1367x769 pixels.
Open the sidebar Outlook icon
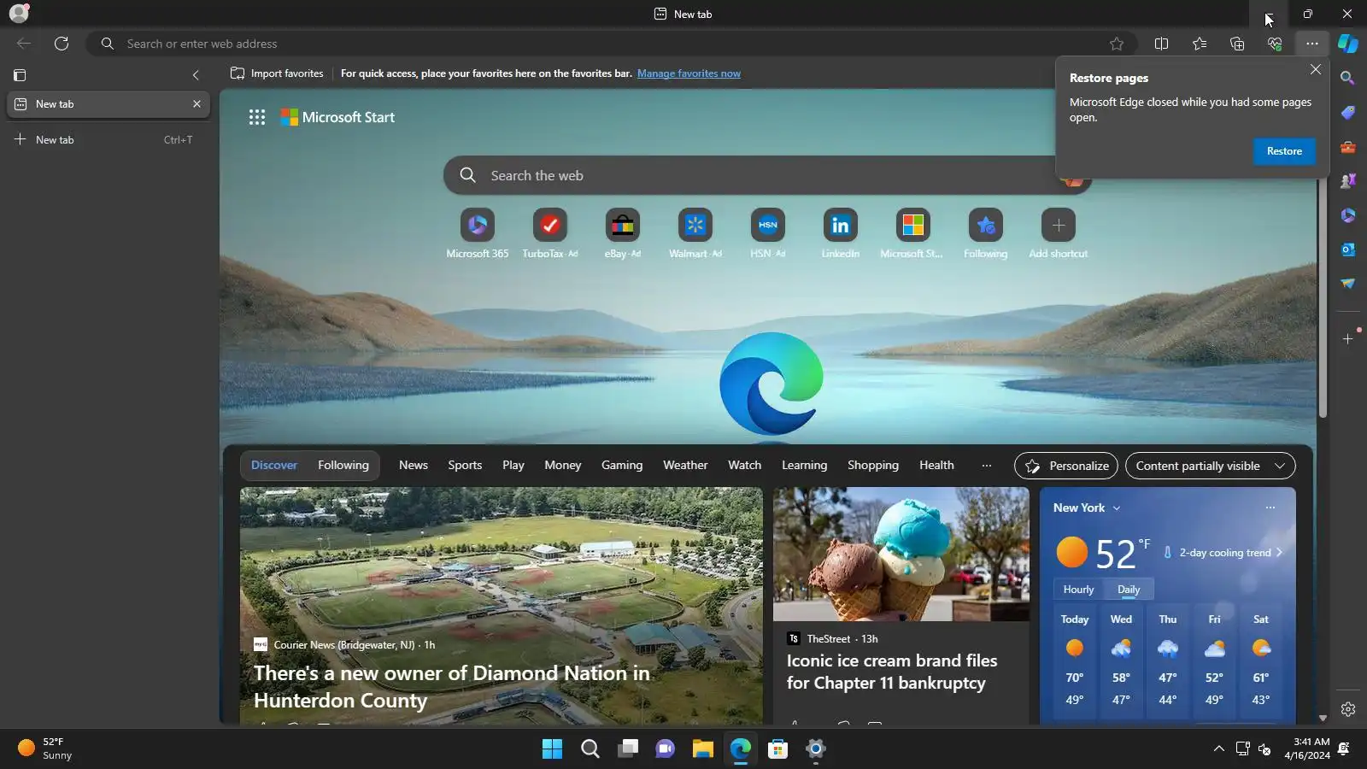coord(1348,249)
